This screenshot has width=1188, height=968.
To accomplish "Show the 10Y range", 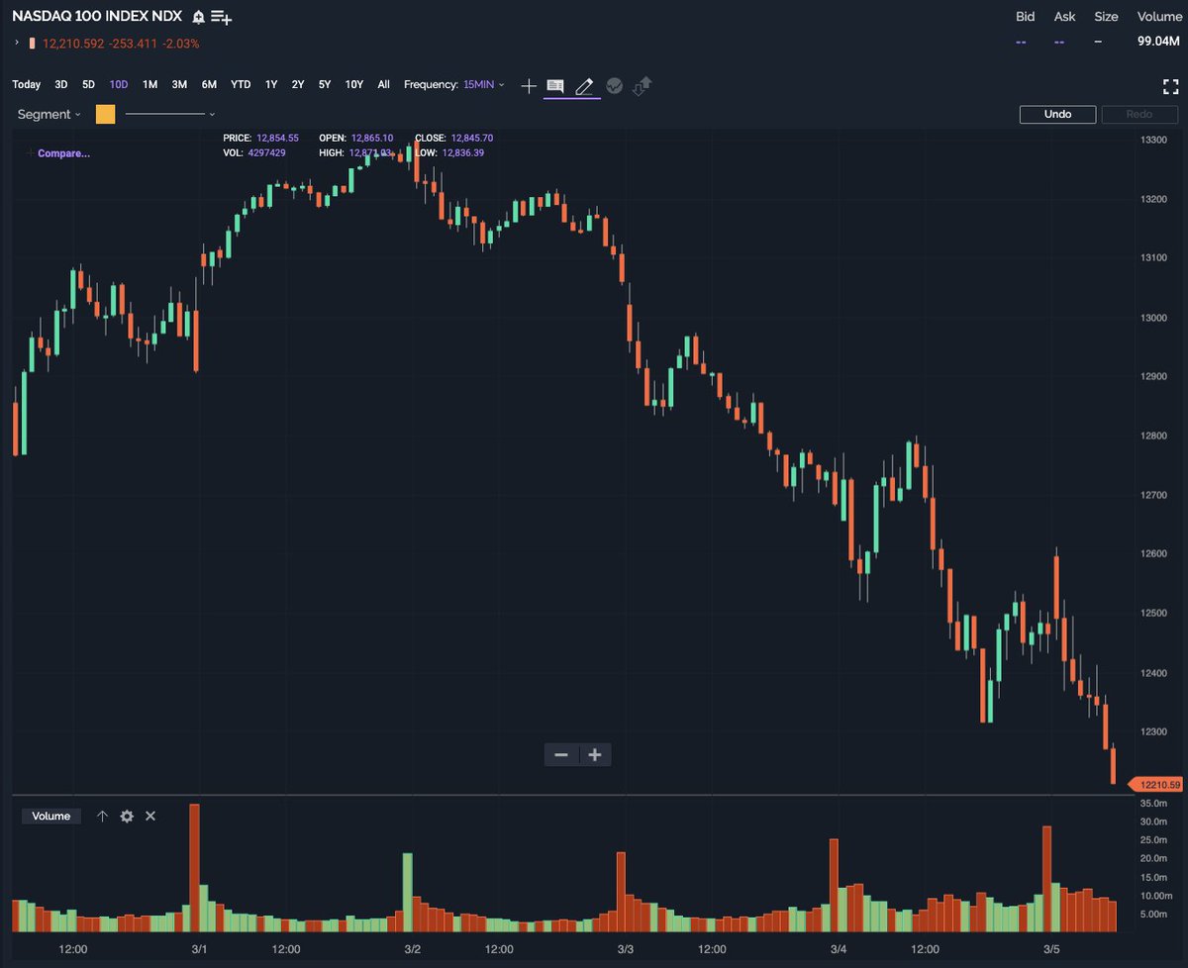I will click(x=354, y=85).
